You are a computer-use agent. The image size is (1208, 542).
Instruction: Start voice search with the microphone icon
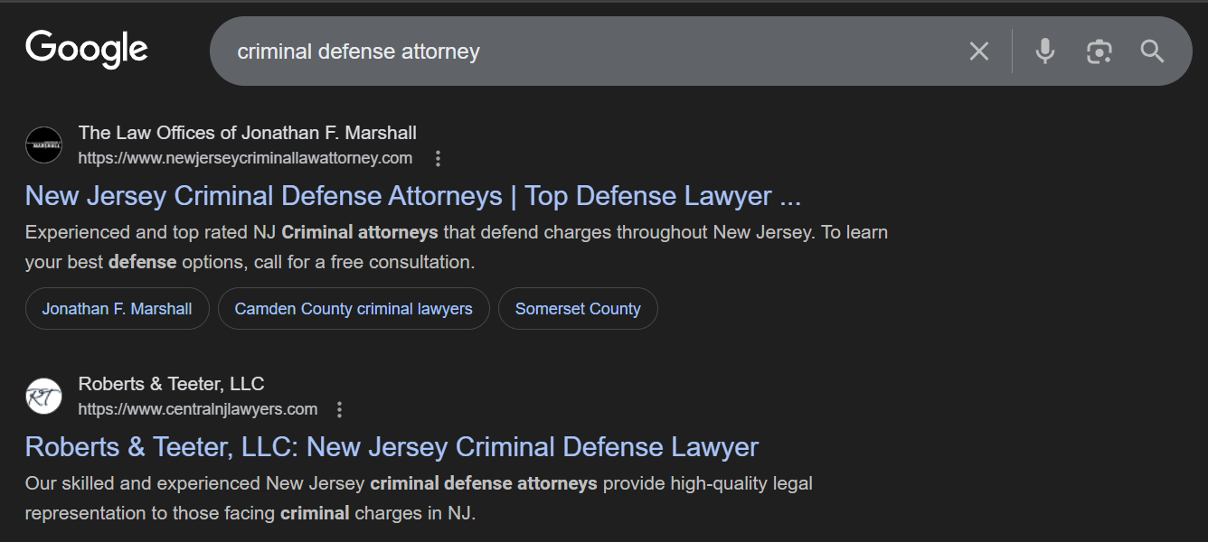(1045, 51)
